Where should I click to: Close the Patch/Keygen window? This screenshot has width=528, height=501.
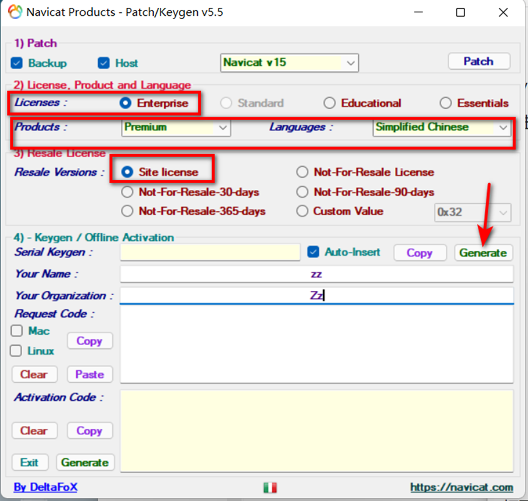504,12
